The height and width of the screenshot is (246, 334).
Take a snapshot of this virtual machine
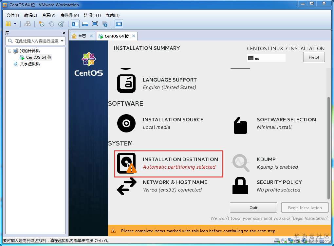click(41, 24)
